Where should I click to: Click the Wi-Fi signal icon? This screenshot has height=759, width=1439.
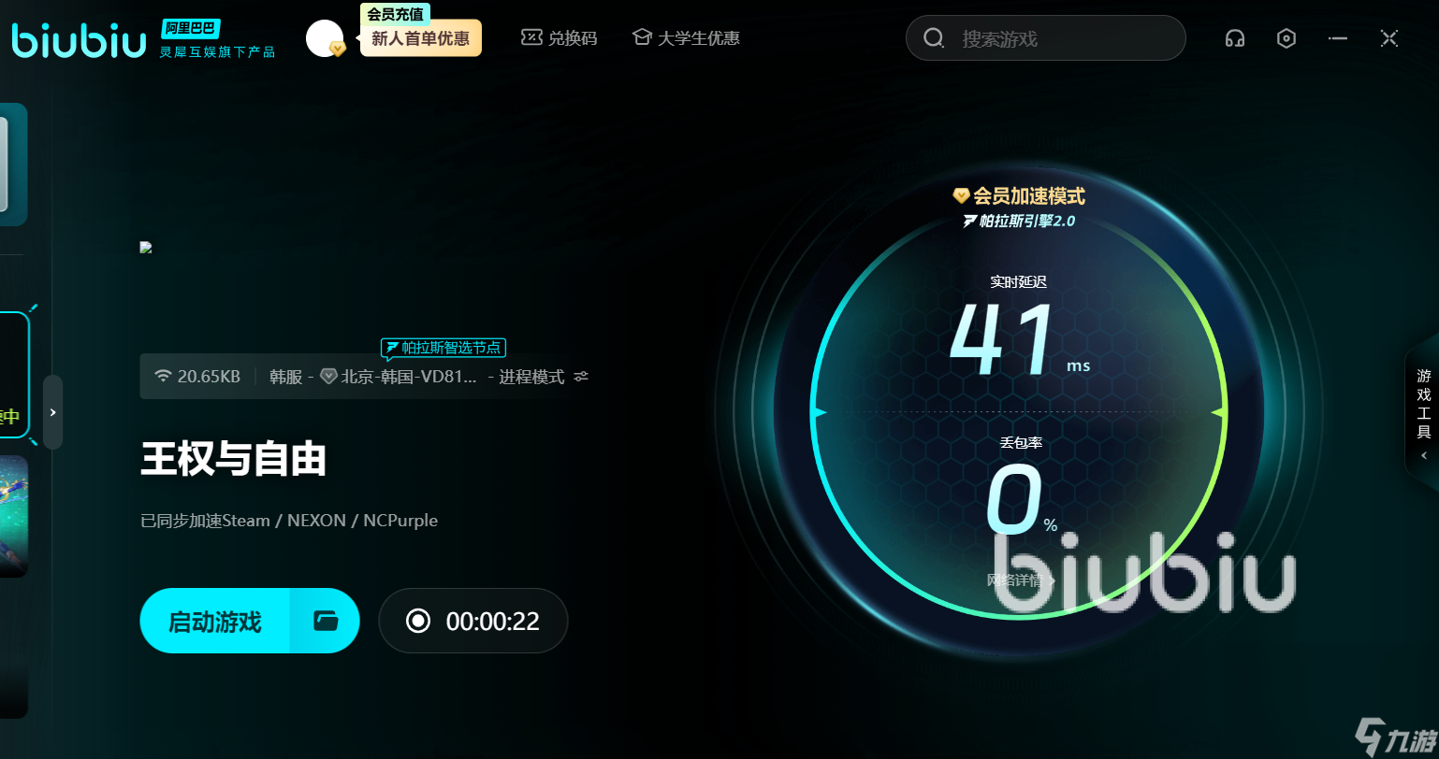pyautogui.click(x=164, y=376)
